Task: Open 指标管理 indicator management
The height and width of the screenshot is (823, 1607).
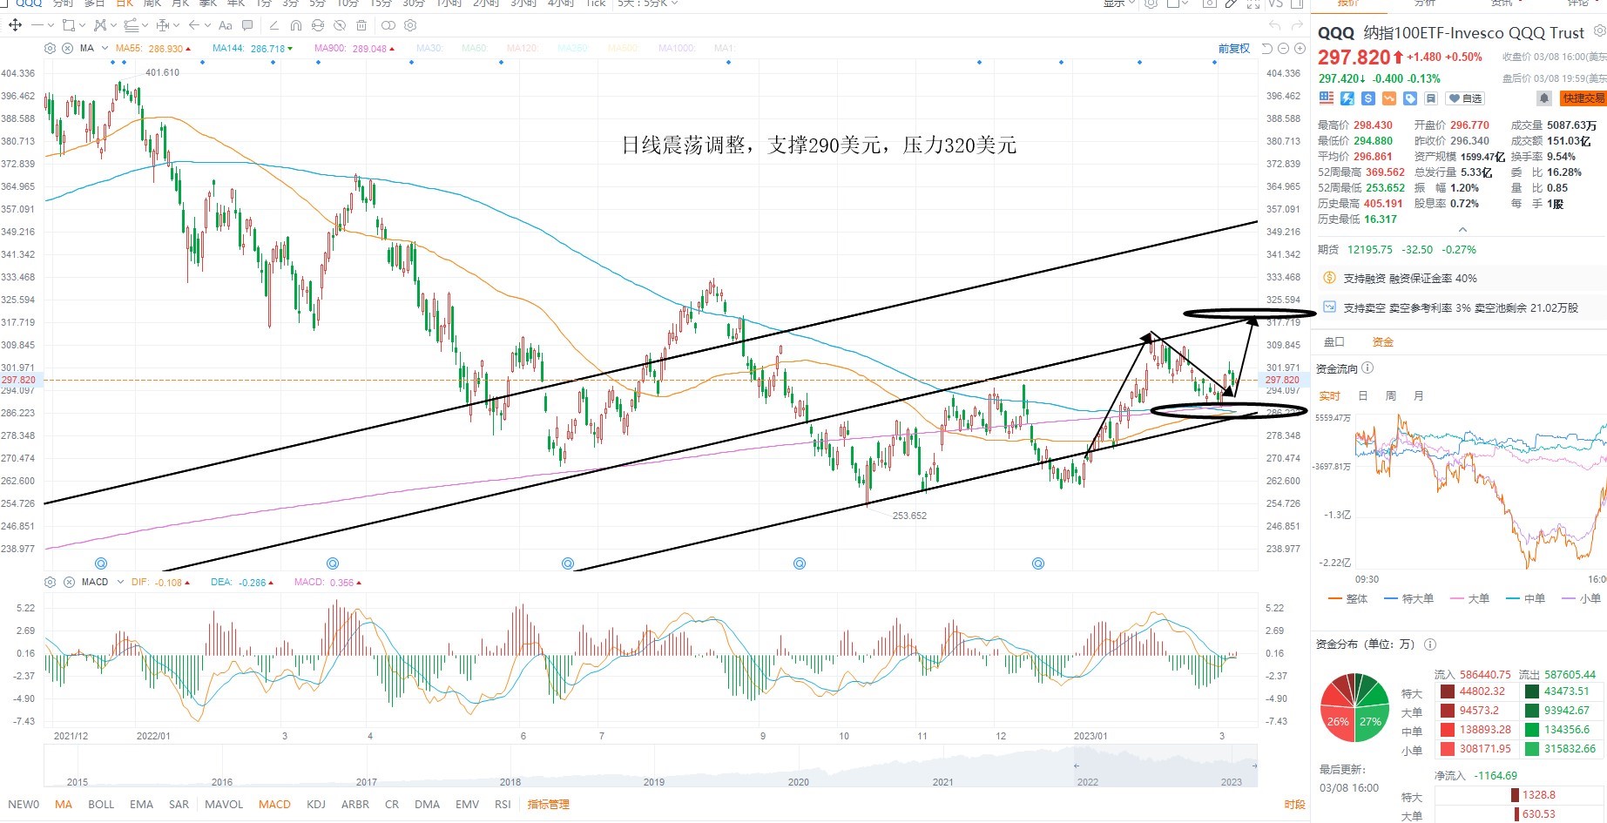Action: 548,805
